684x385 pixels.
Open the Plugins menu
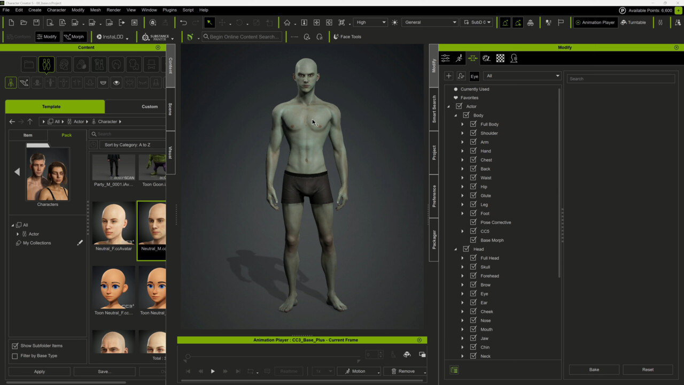169,10
